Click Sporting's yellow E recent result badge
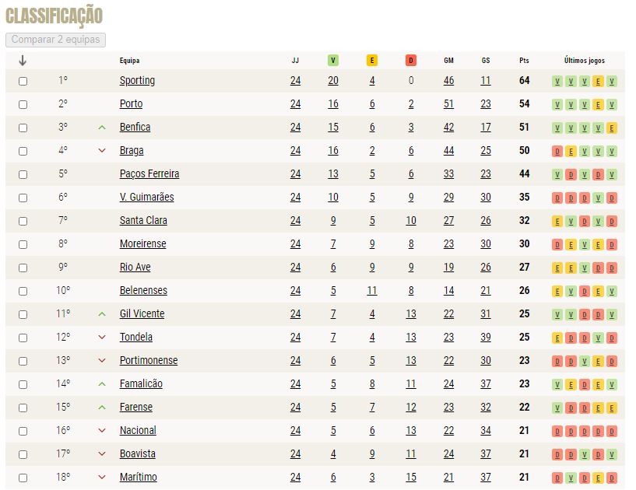The width and height of the screenshot is (636, 490). [598, 82]
